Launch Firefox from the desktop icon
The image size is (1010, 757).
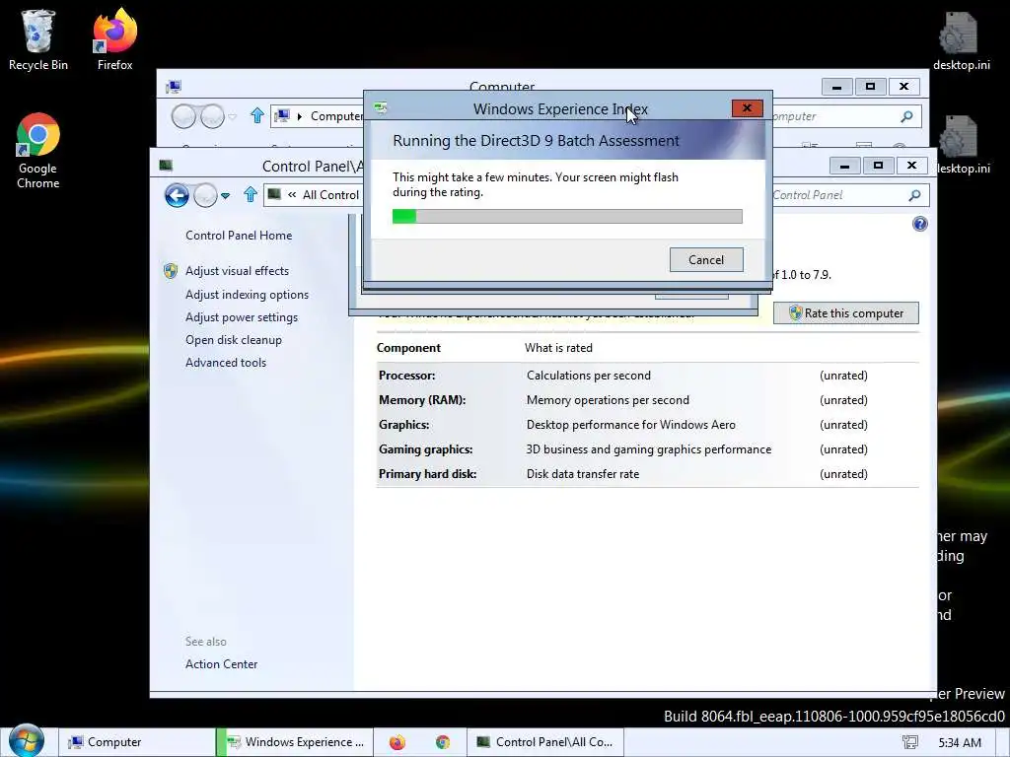pos(114,39)
